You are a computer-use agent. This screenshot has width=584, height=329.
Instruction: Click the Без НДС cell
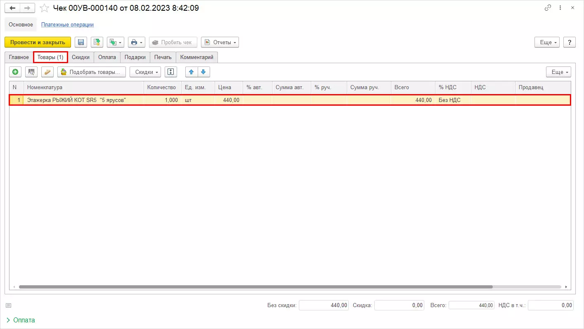[453, 100]
